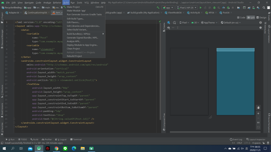This screenshot has width=271, height=152.
Task: Switch to Code view mode
Action: (241, 18)
